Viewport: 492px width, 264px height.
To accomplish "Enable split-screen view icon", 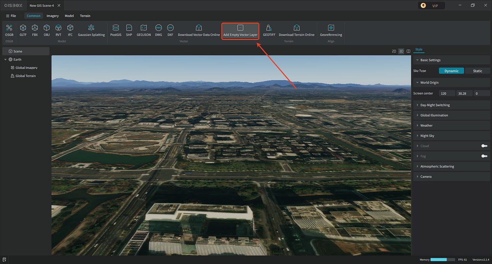I will click(x=408, y=51).
